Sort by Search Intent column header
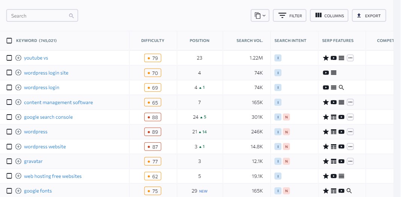Screen dimensions: 401x197 [290, 40]
